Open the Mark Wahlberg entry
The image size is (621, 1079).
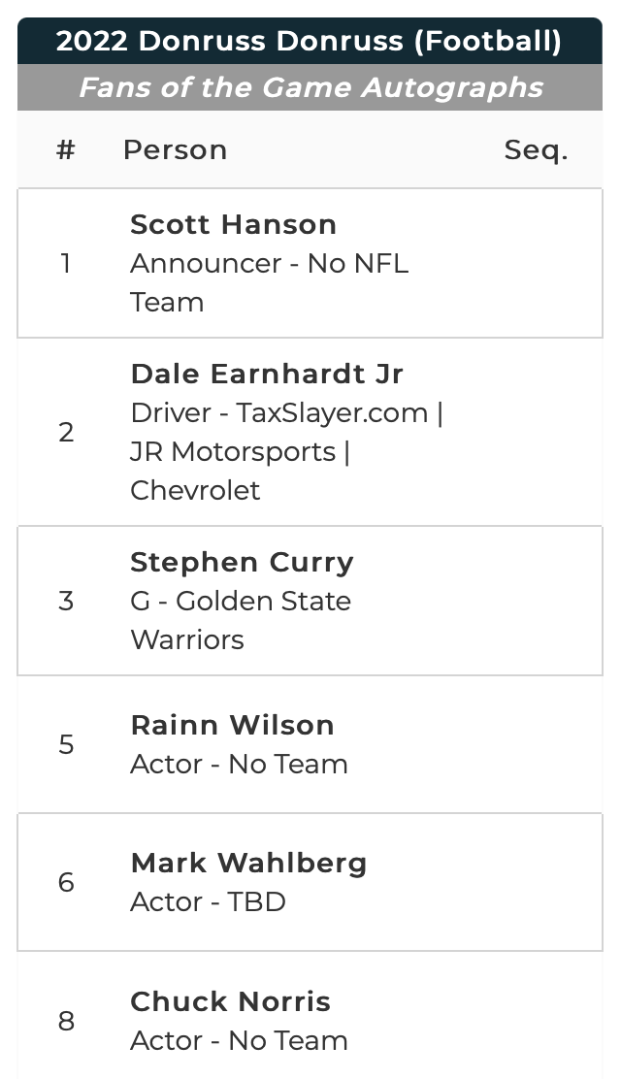248,863
